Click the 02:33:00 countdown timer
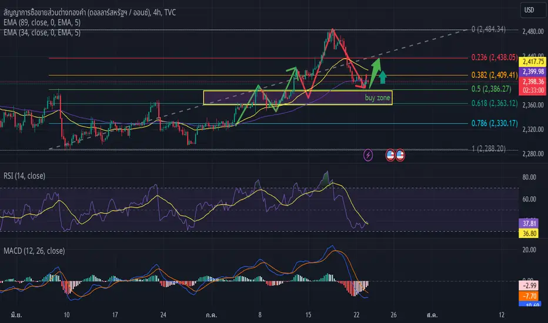Screen dimensions: 548x323 click(533, 90)
